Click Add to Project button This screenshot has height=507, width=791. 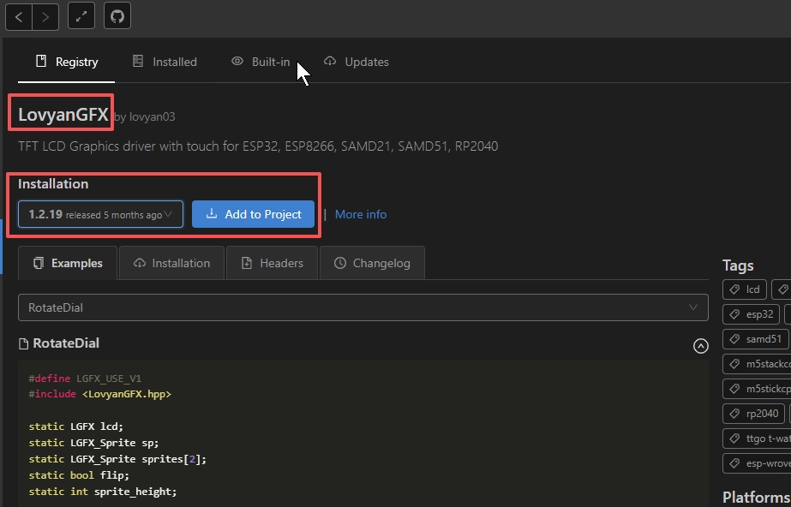point(254,214)
